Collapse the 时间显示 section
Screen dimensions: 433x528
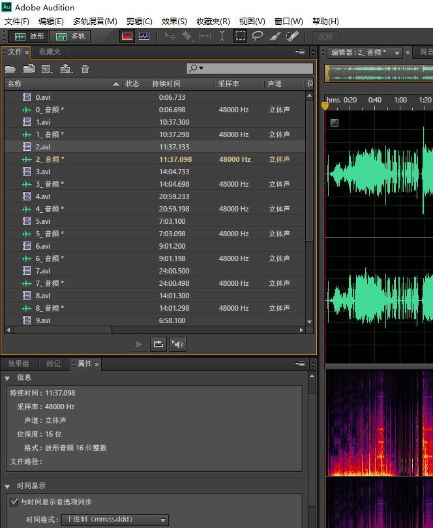[7, 486]
